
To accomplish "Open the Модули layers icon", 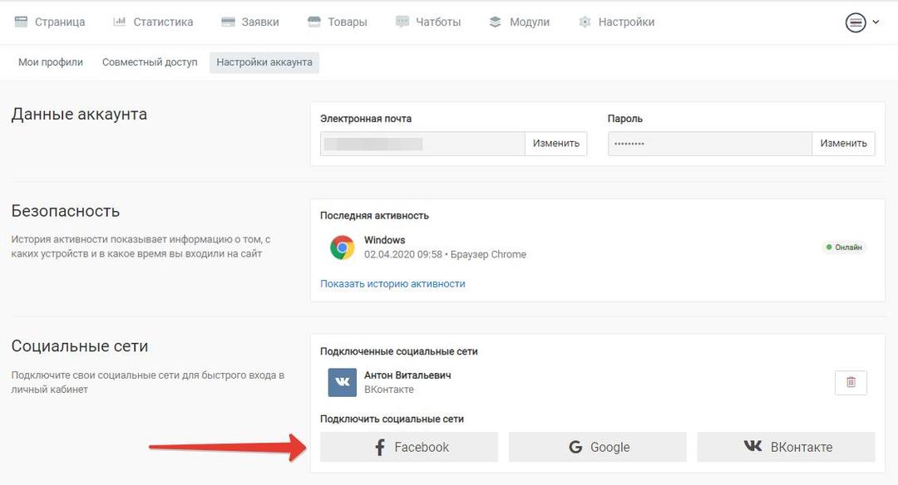I will tap(496, 22).
